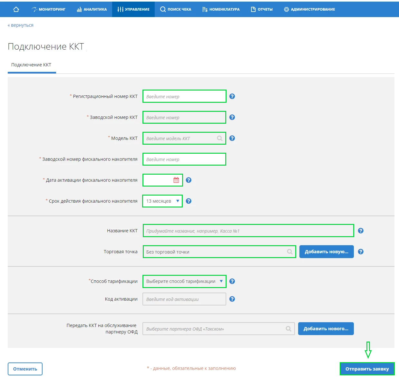This screenshot has width=399, height=386.
Task: Click search magnifier in Торговая точка field
Action: (x=290, y=252)
